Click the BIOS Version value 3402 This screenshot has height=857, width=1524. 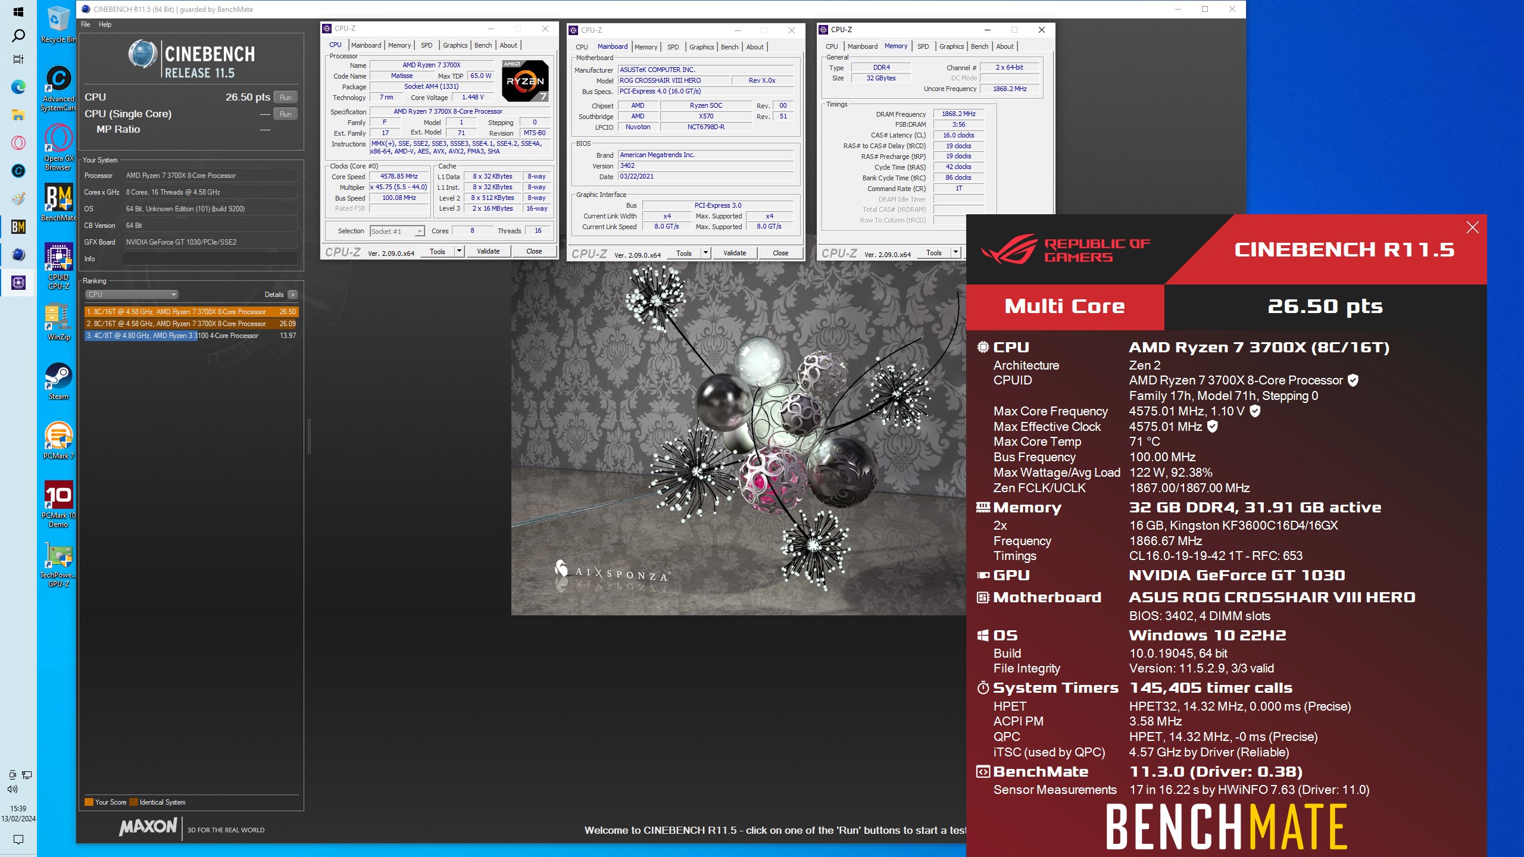pos(705,166)
